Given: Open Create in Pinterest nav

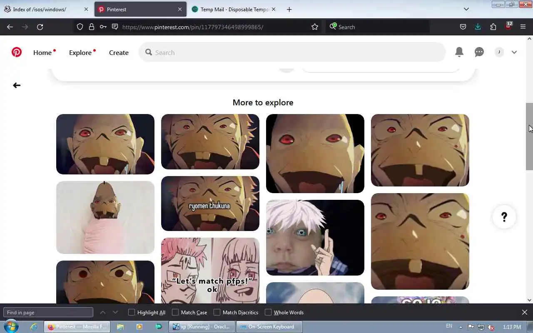Looking at the screenshot, I should [119, 52].
